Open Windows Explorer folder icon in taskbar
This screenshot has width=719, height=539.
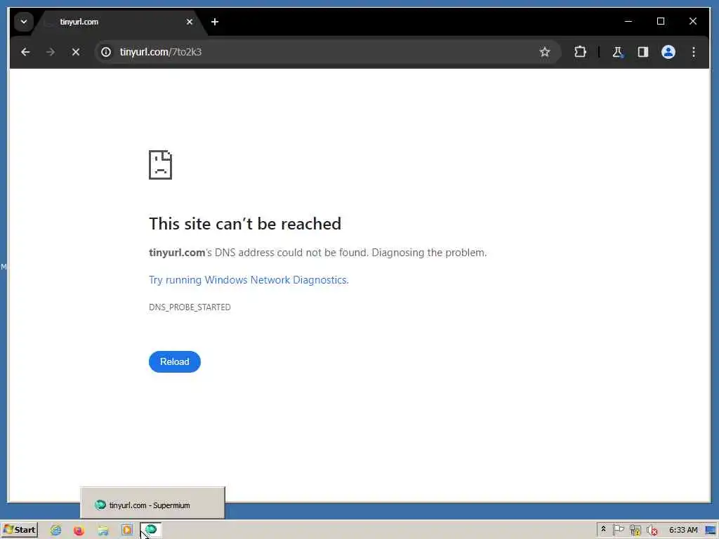pos(103,531)
